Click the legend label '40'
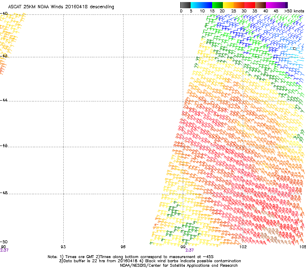The height and width of the screenshot is (268, 306). point(265,11)
